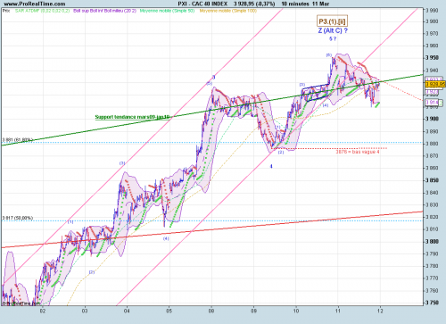
Task: Click the '3 881 (61,80%)' Fibonacci label
Action: (x=17, y=139)
